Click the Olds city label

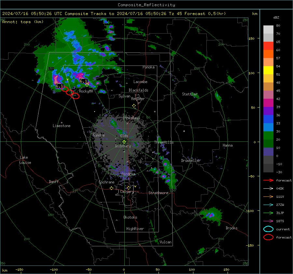click(124, 136)
